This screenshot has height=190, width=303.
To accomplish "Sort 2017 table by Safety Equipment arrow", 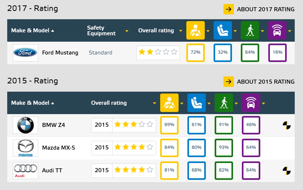I will pos(127,31).
